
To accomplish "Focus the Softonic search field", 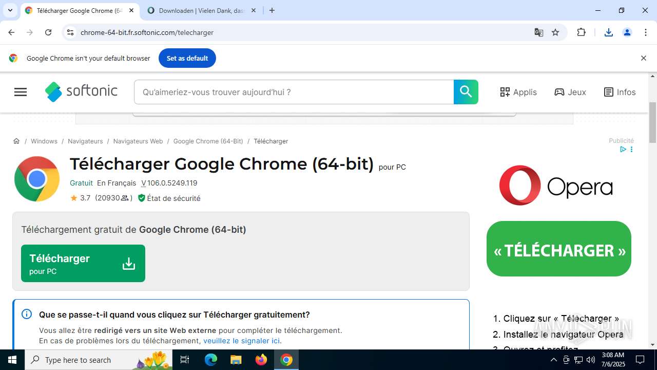I will (294, 92).
